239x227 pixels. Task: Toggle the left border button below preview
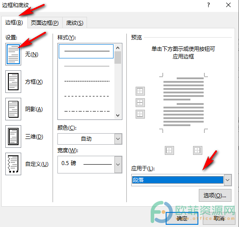point(169,150)
